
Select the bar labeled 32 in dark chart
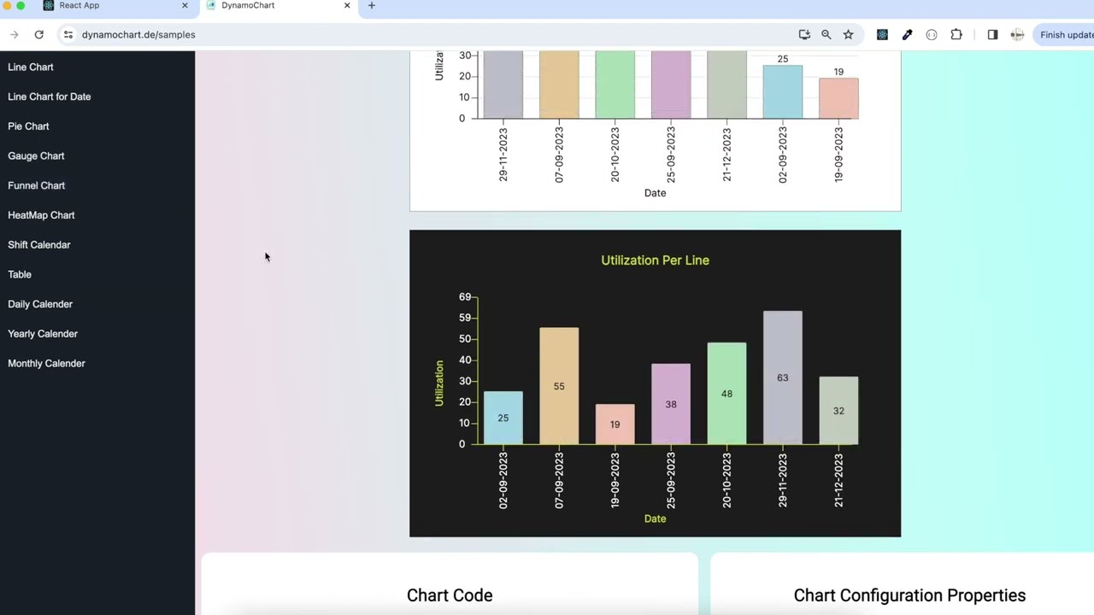[838, 410]
